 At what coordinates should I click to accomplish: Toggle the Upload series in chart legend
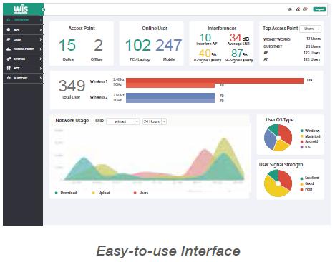coord(101,193)
